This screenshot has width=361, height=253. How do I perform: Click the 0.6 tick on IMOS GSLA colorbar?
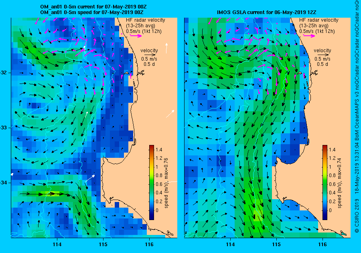tap(332, 184)
